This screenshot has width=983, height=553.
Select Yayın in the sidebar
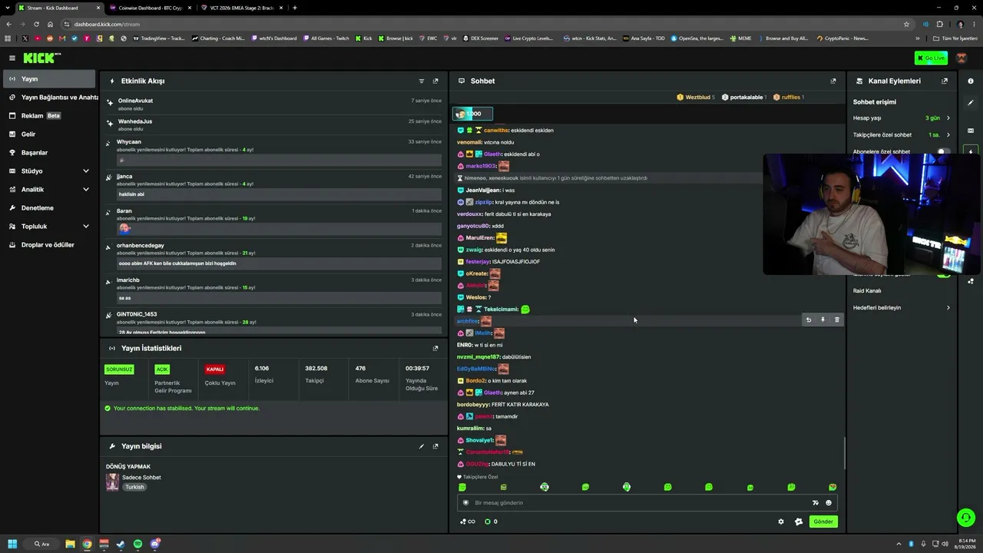tap(49, 79)
